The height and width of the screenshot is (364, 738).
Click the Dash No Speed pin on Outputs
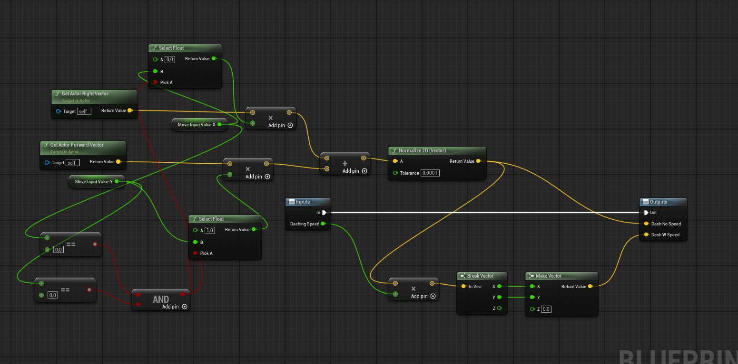point(646,224)
